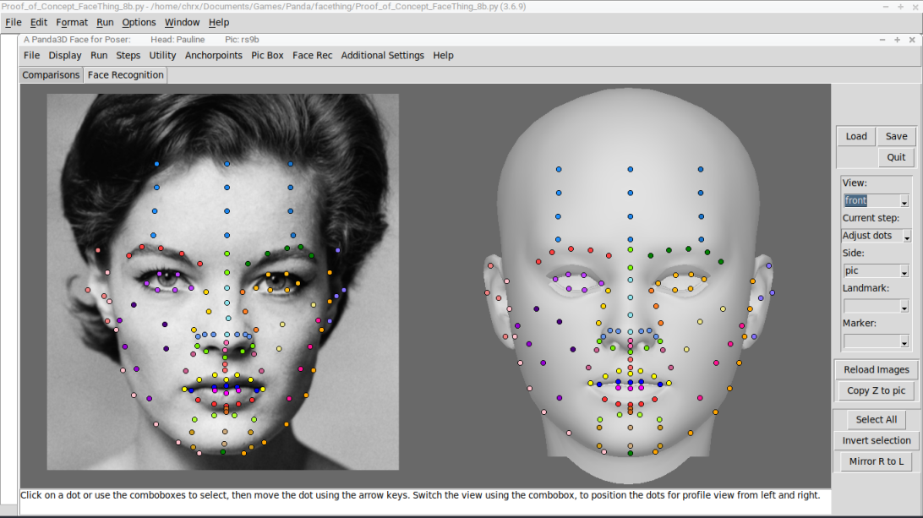Click the Select All button
This screenshot has width=923, height=518.
click(x=877, y=419)
